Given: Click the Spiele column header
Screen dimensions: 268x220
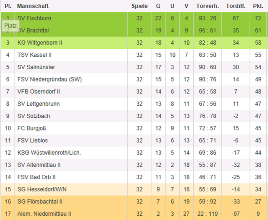Looking at the screenshot, I should (139, 6).
